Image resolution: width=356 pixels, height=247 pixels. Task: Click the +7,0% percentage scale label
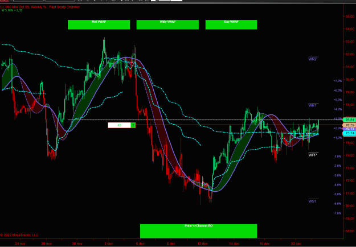338,81
